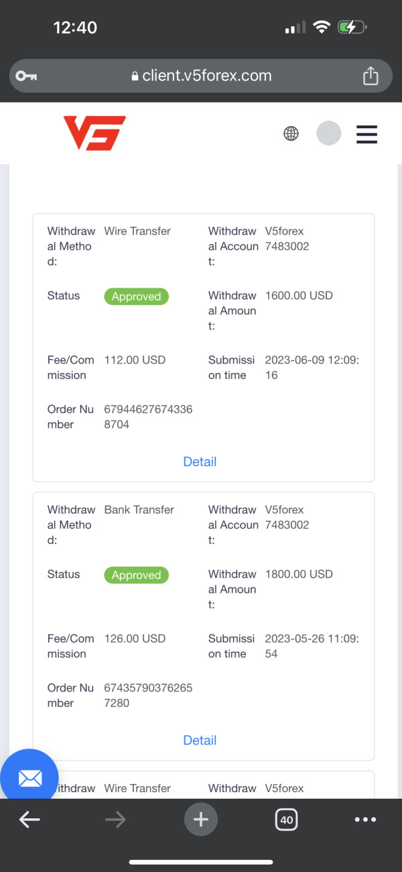The image size is (402, 872).
Task: Open the blue mail chat bubble
Action: [x=29, y=778]
